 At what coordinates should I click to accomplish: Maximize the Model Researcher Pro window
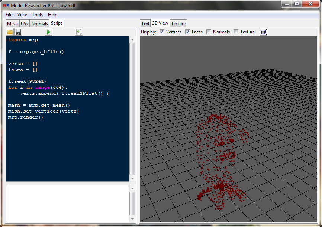(297, 4)
